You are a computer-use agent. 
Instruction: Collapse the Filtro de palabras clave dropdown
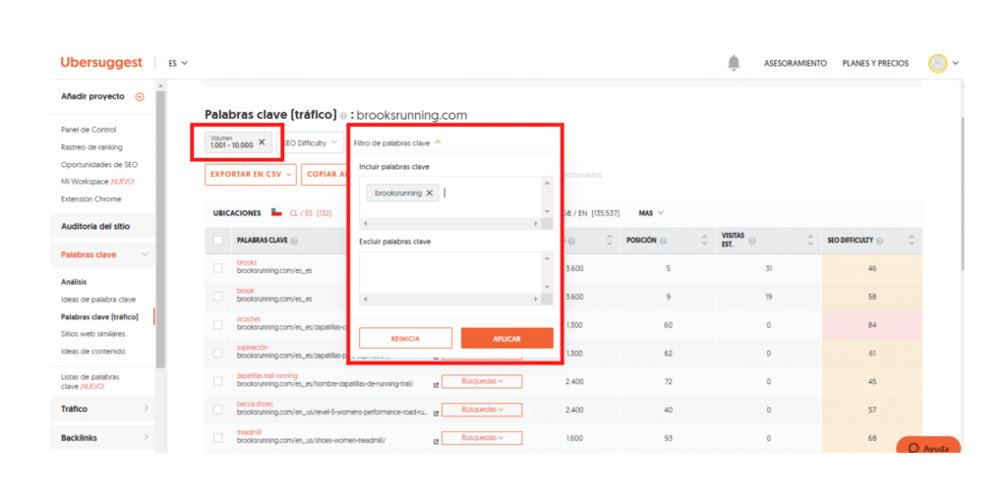[397, 143]
